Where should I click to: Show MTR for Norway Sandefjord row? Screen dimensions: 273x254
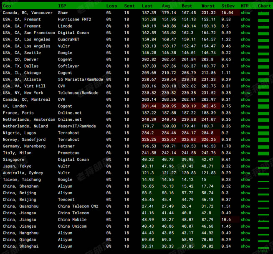click(245, 140)
